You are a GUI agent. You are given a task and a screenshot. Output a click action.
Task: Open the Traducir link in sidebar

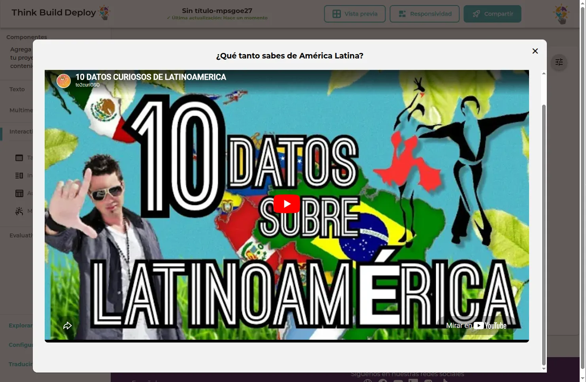point(21,364)
